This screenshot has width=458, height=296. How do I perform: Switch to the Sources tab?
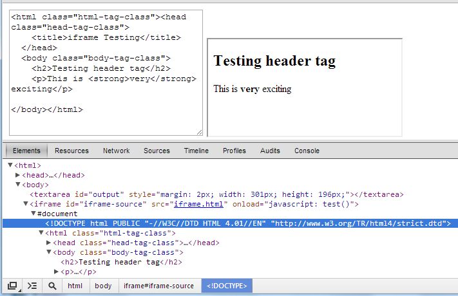pyautogui.click(x=157, y=151)
